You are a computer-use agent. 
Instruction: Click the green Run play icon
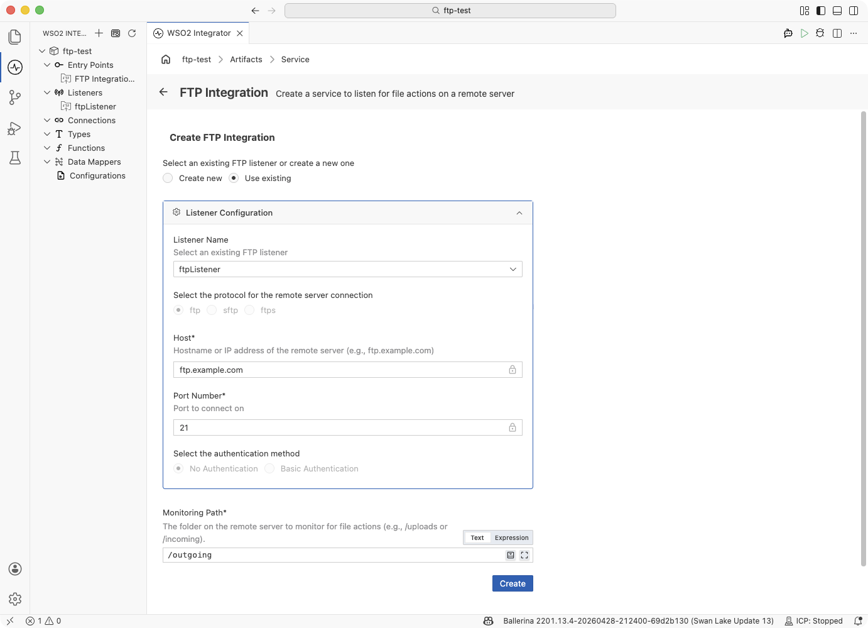(805, 33)
